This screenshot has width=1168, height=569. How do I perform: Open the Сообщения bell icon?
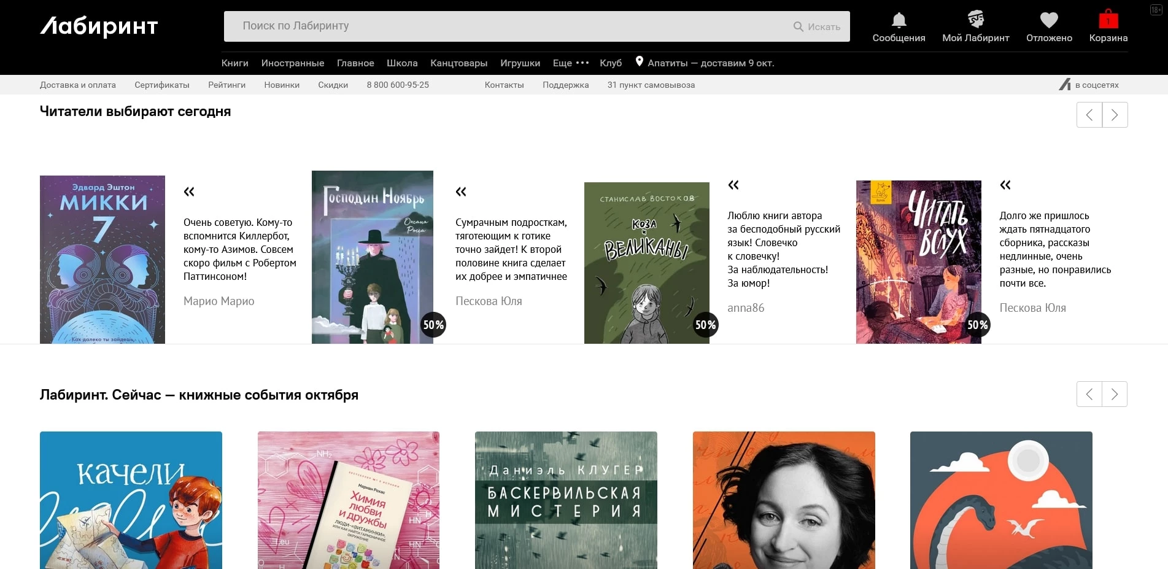click(x=899, y=20)
